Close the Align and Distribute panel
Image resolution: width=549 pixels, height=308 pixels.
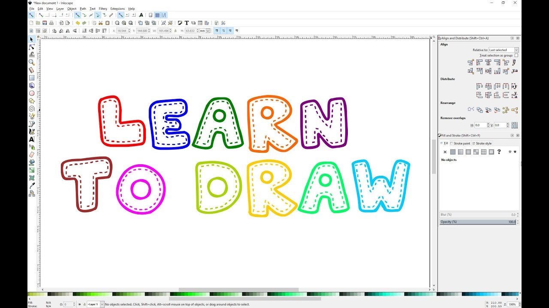pyautogui.click(x=518, y=38)
